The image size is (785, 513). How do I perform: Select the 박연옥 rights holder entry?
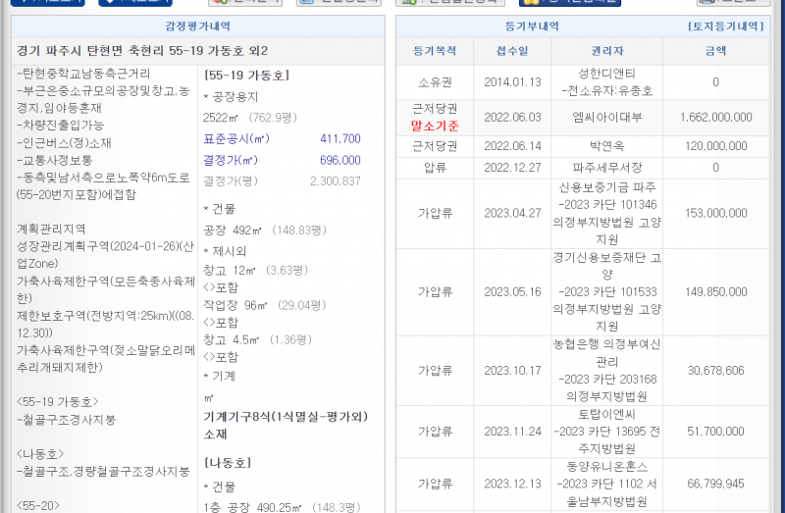click(x=606, y=146)
